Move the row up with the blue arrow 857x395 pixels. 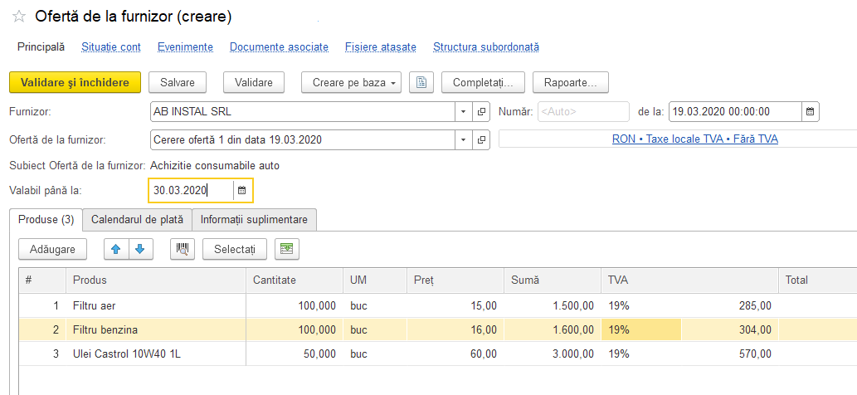click(x=116, y=249)
